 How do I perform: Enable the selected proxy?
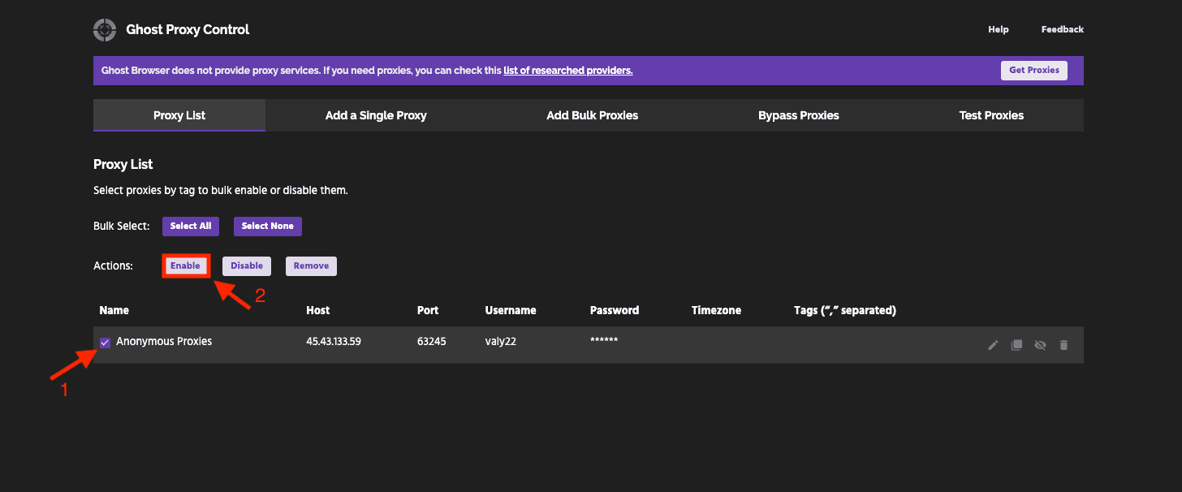coord(186,265)
